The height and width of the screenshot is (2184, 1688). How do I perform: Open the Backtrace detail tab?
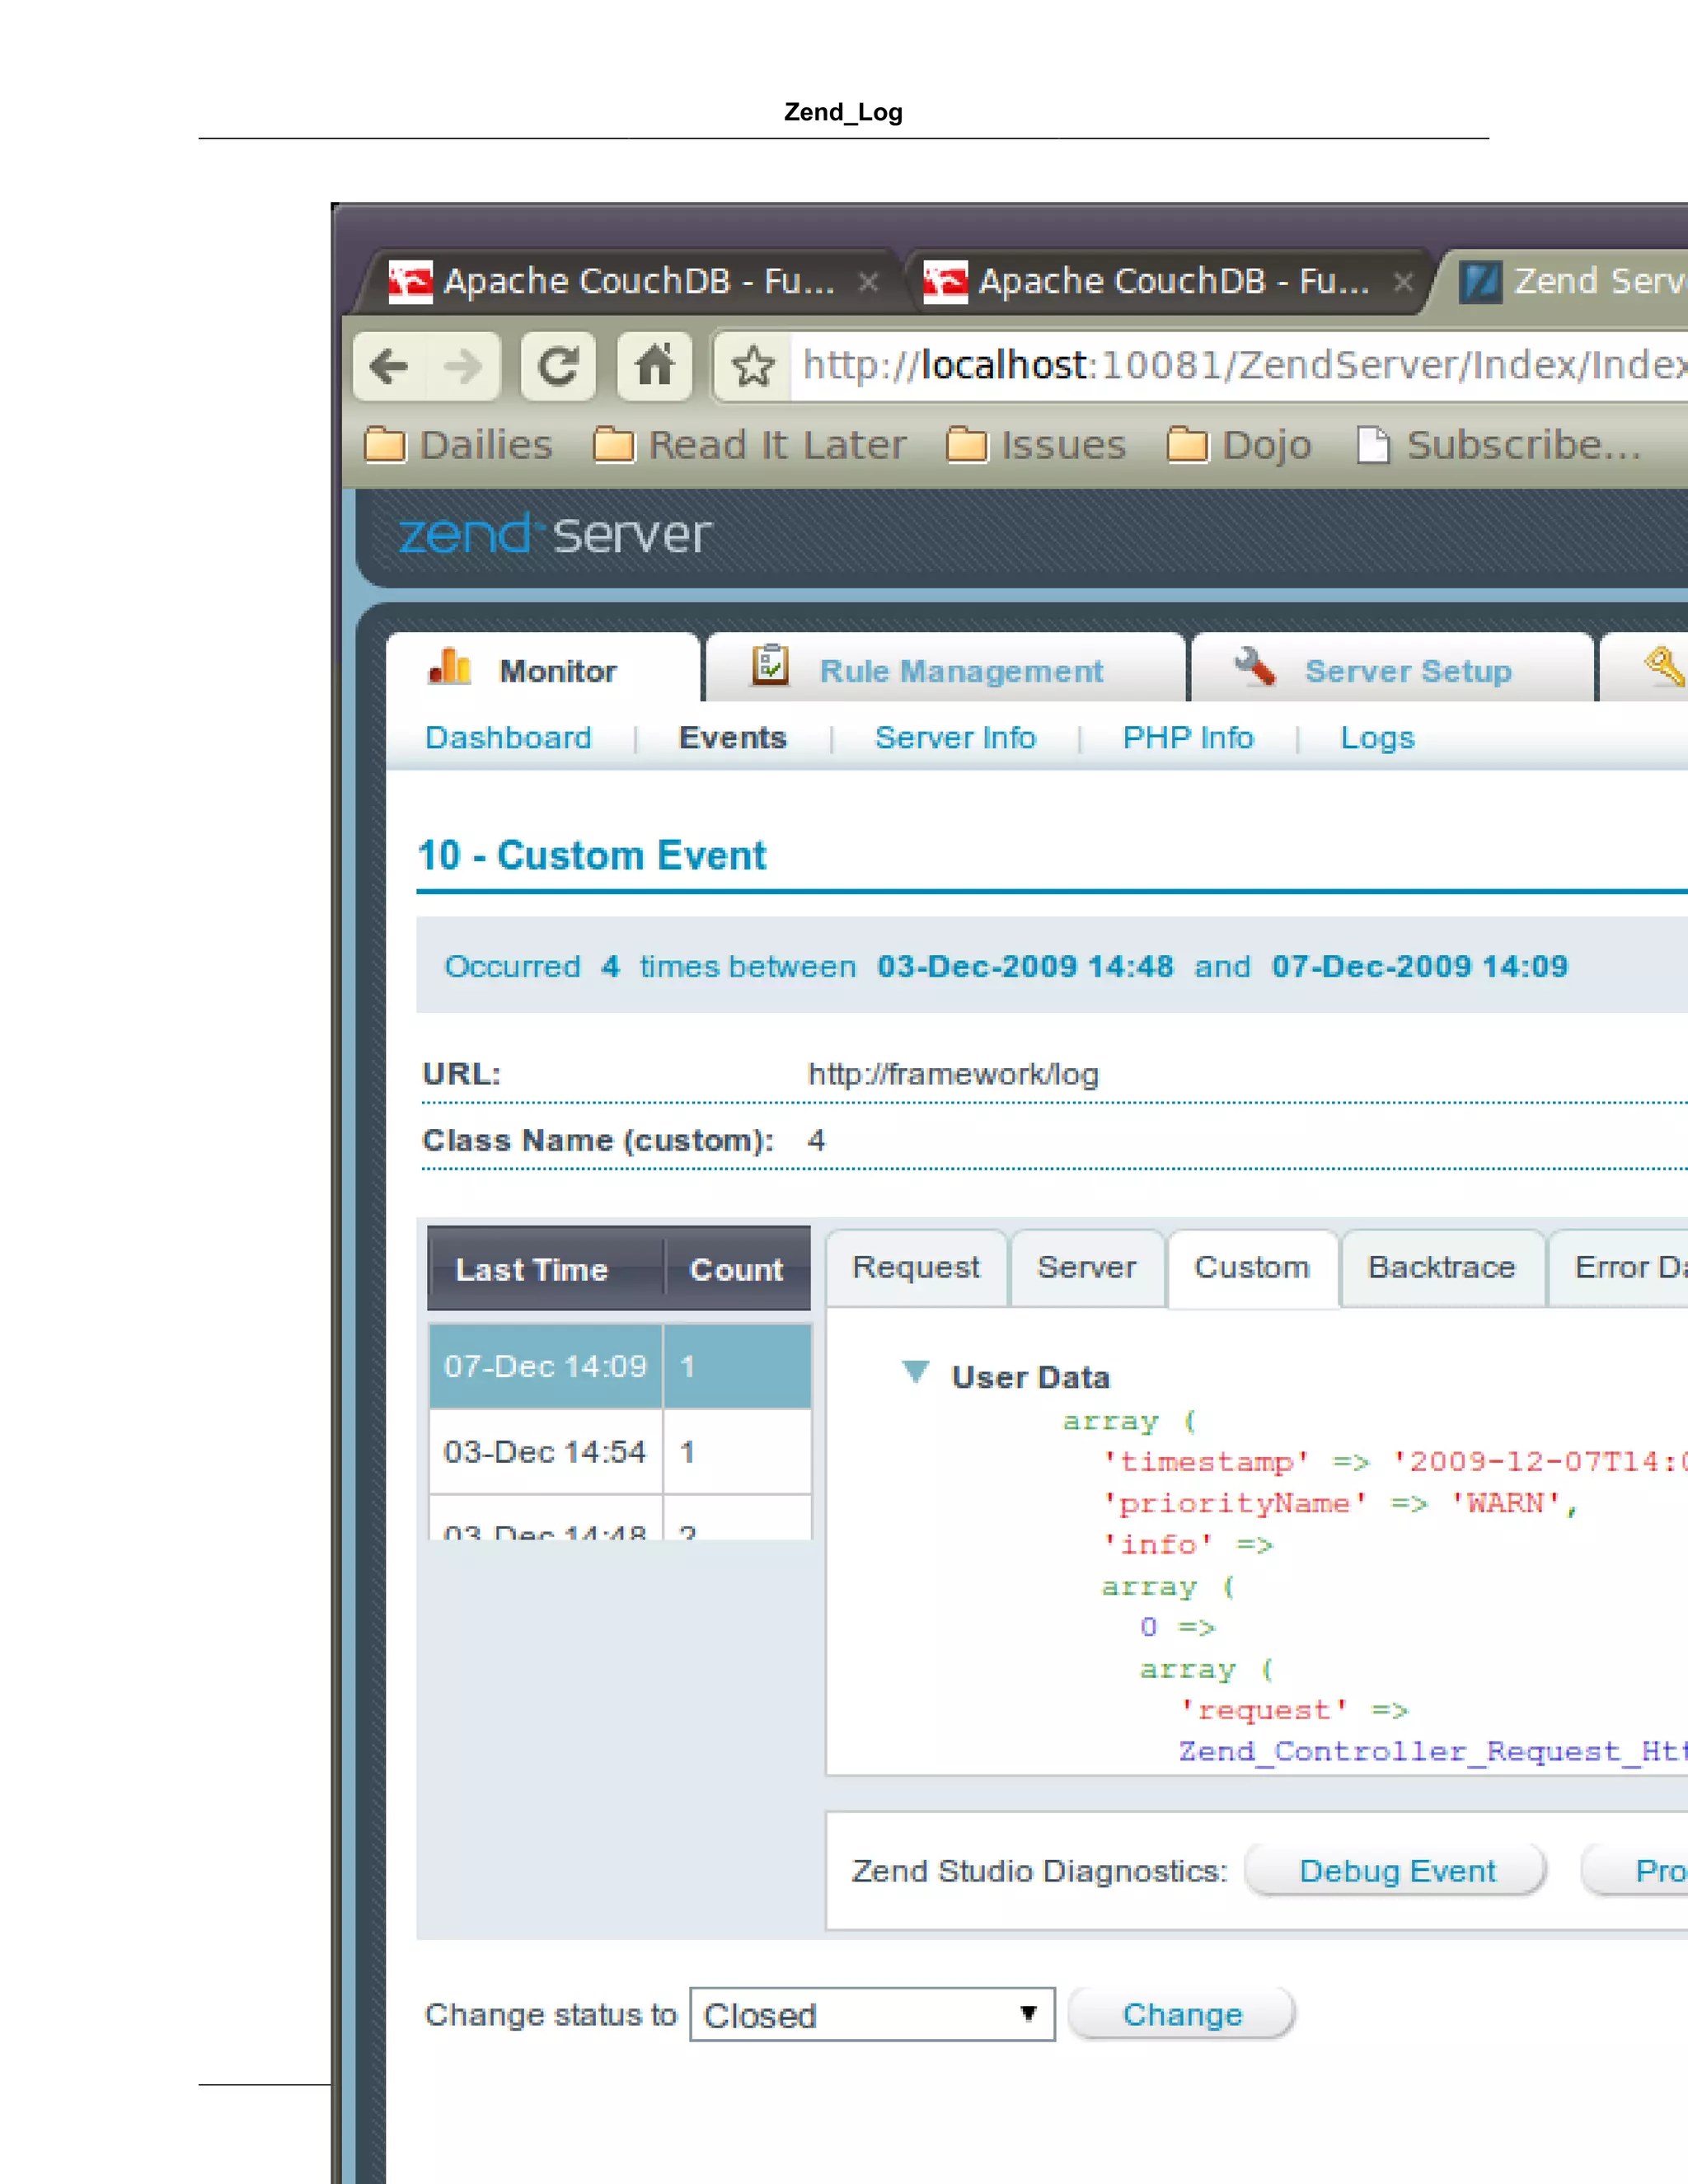click(x=1442, y=1268)
